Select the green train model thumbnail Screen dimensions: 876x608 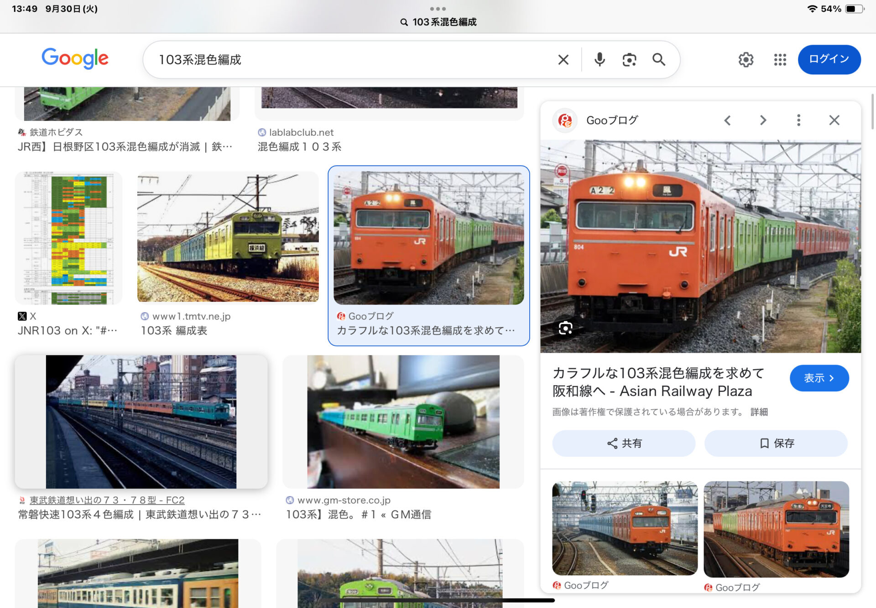[403, 422]
